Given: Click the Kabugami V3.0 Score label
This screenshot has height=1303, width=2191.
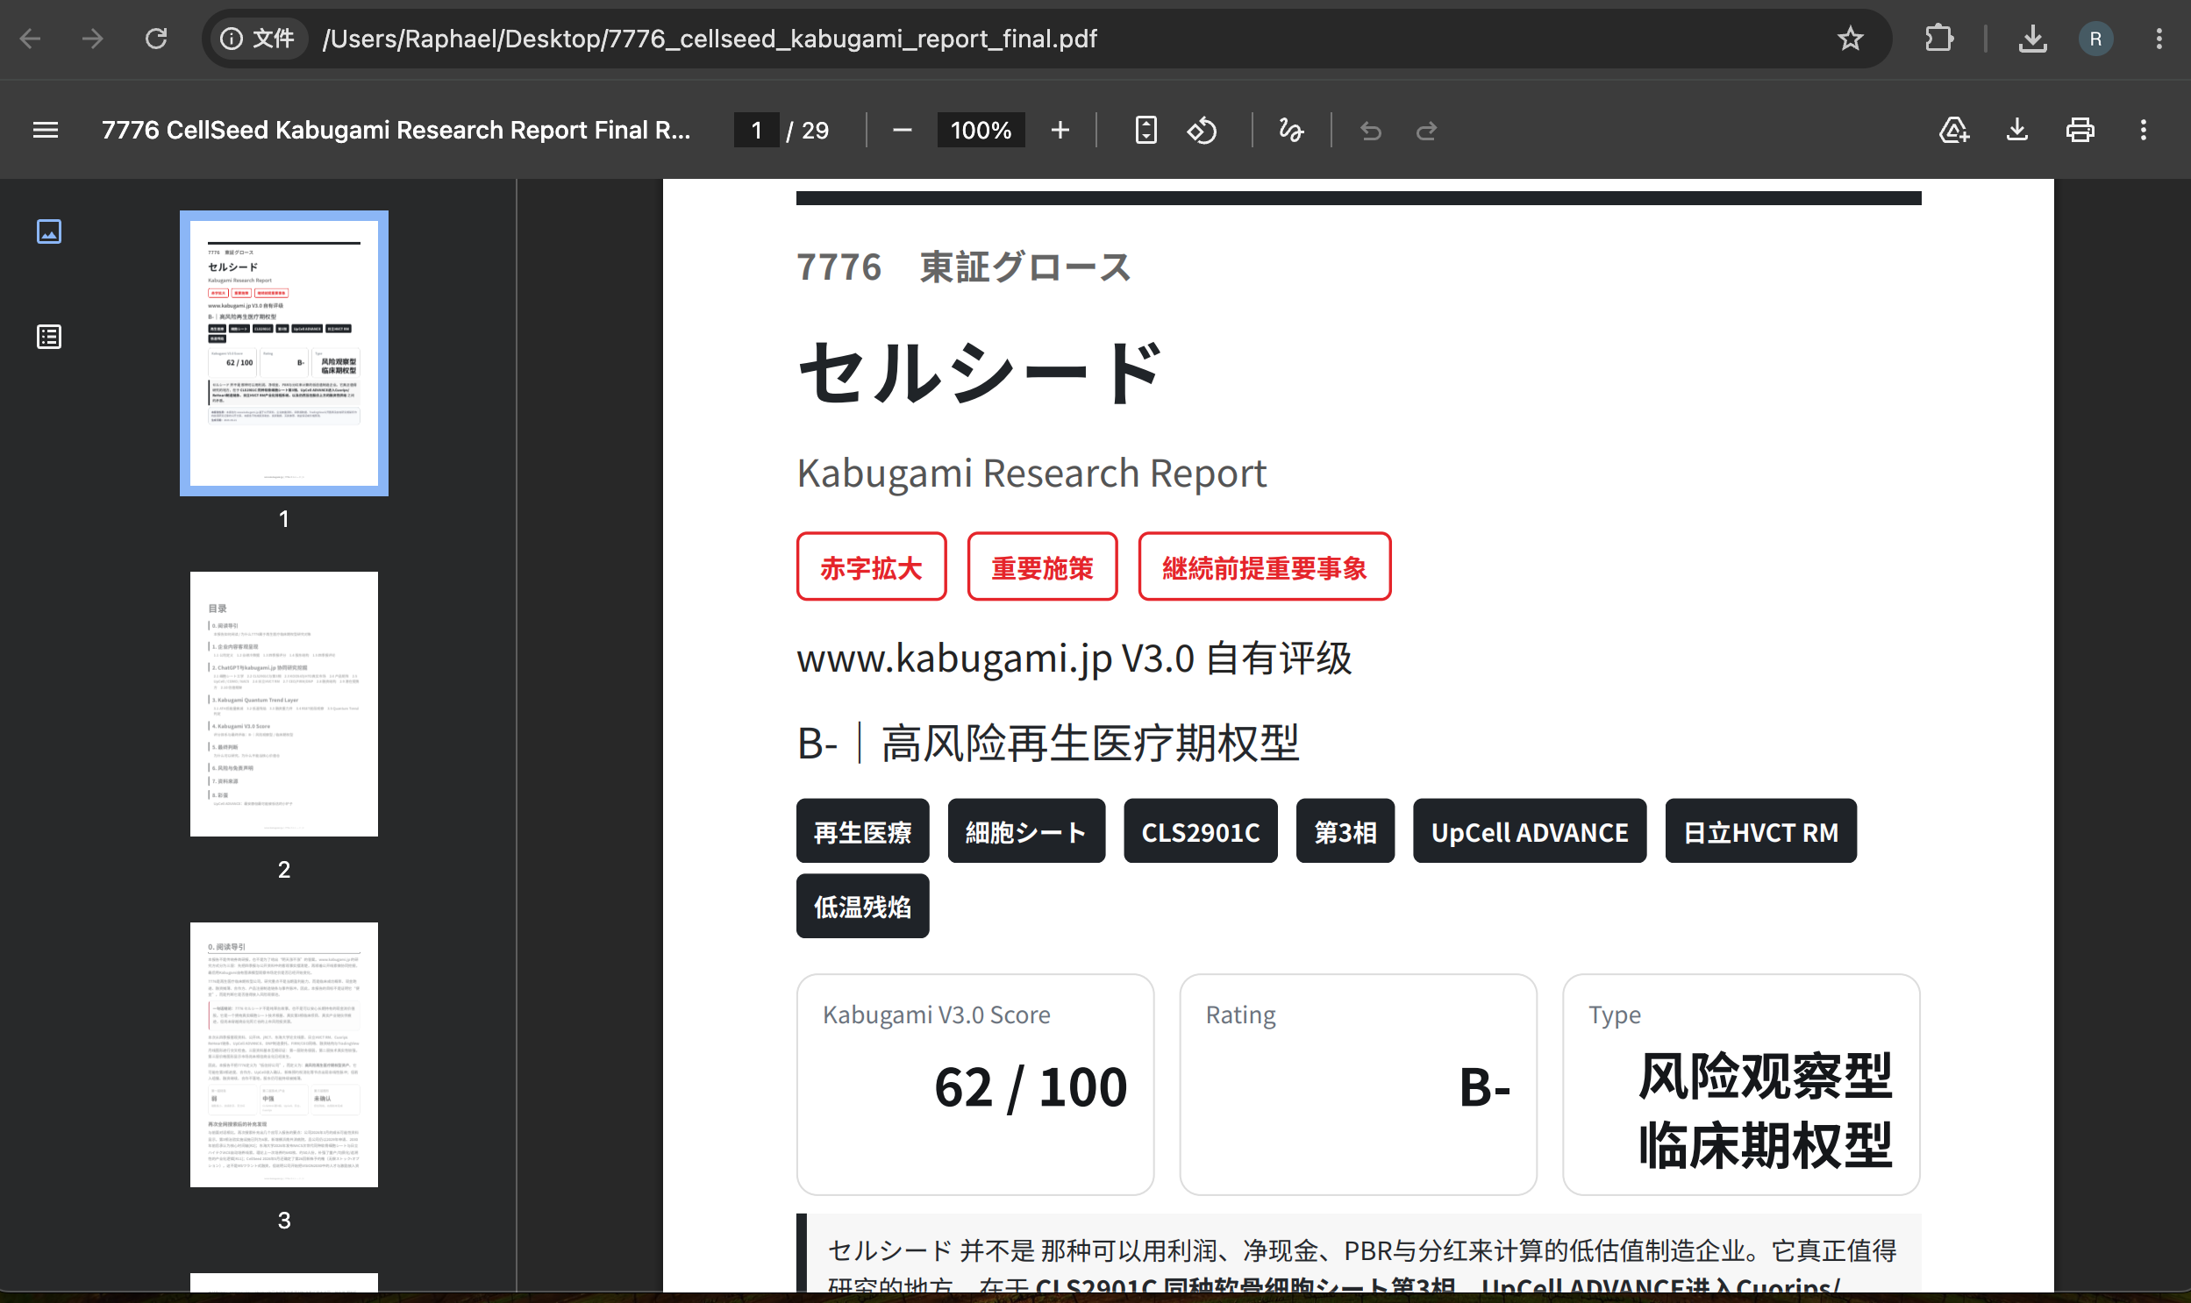Looking at the screenshot, I should (x=936, y=1015).
